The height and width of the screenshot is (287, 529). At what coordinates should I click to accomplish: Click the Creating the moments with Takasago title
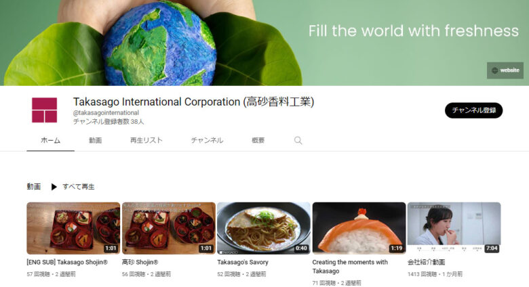pyautogui.click(x=350, y=267)
